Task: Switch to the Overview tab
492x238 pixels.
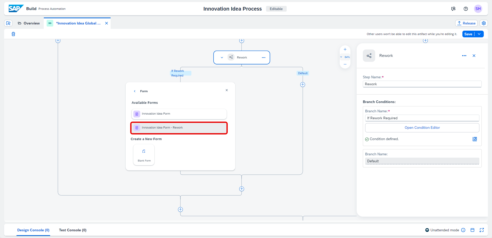Action: tap(29, 23)
